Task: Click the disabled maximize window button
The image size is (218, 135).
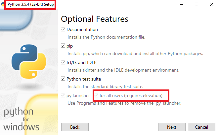Action: (x=196, y=4)
